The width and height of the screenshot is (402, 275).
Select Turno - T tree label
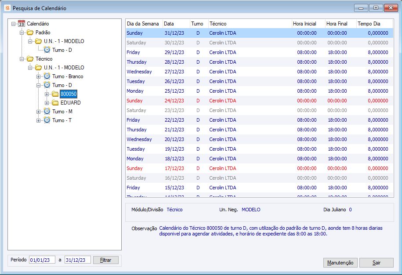(62, 120)
